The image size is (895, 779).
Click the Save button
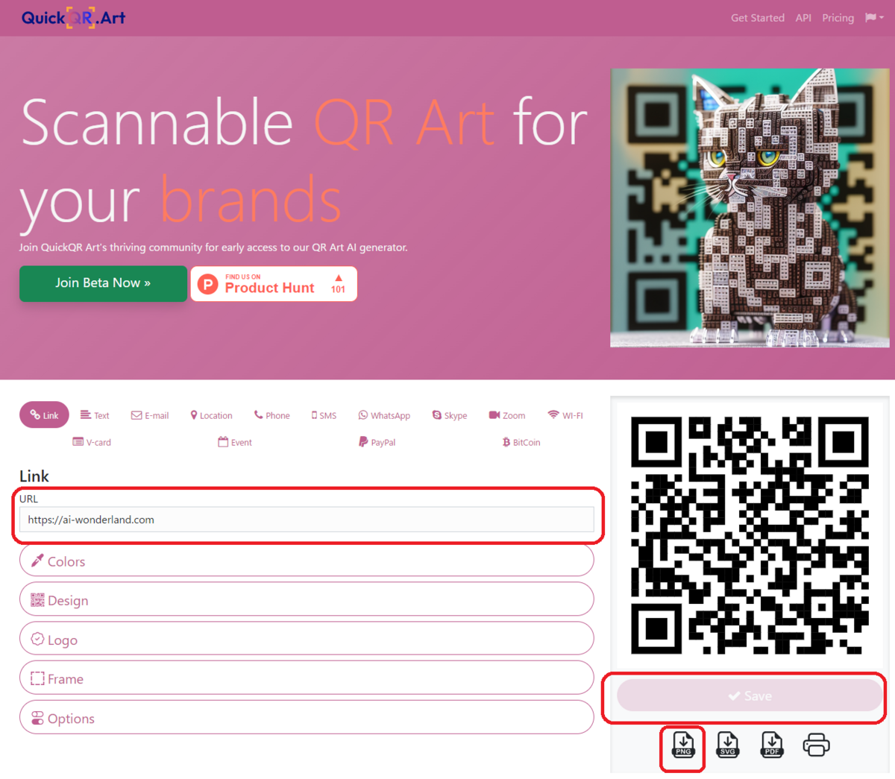tap(750, 696)
